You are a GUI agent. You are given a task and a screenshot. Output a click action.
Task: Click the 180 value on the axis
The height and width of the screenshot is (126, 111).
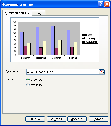point(15,22)
